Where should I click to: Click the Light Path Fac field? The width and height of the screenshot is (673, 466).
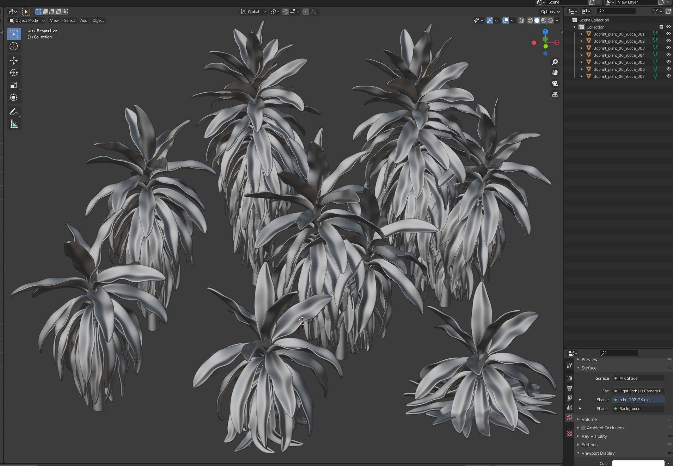pos(638,391)
